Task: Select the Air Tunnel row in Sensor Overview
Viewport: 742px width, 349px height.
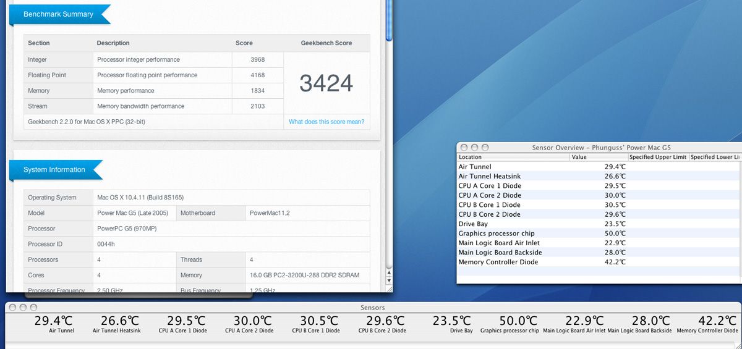Action: coord(599,167)
